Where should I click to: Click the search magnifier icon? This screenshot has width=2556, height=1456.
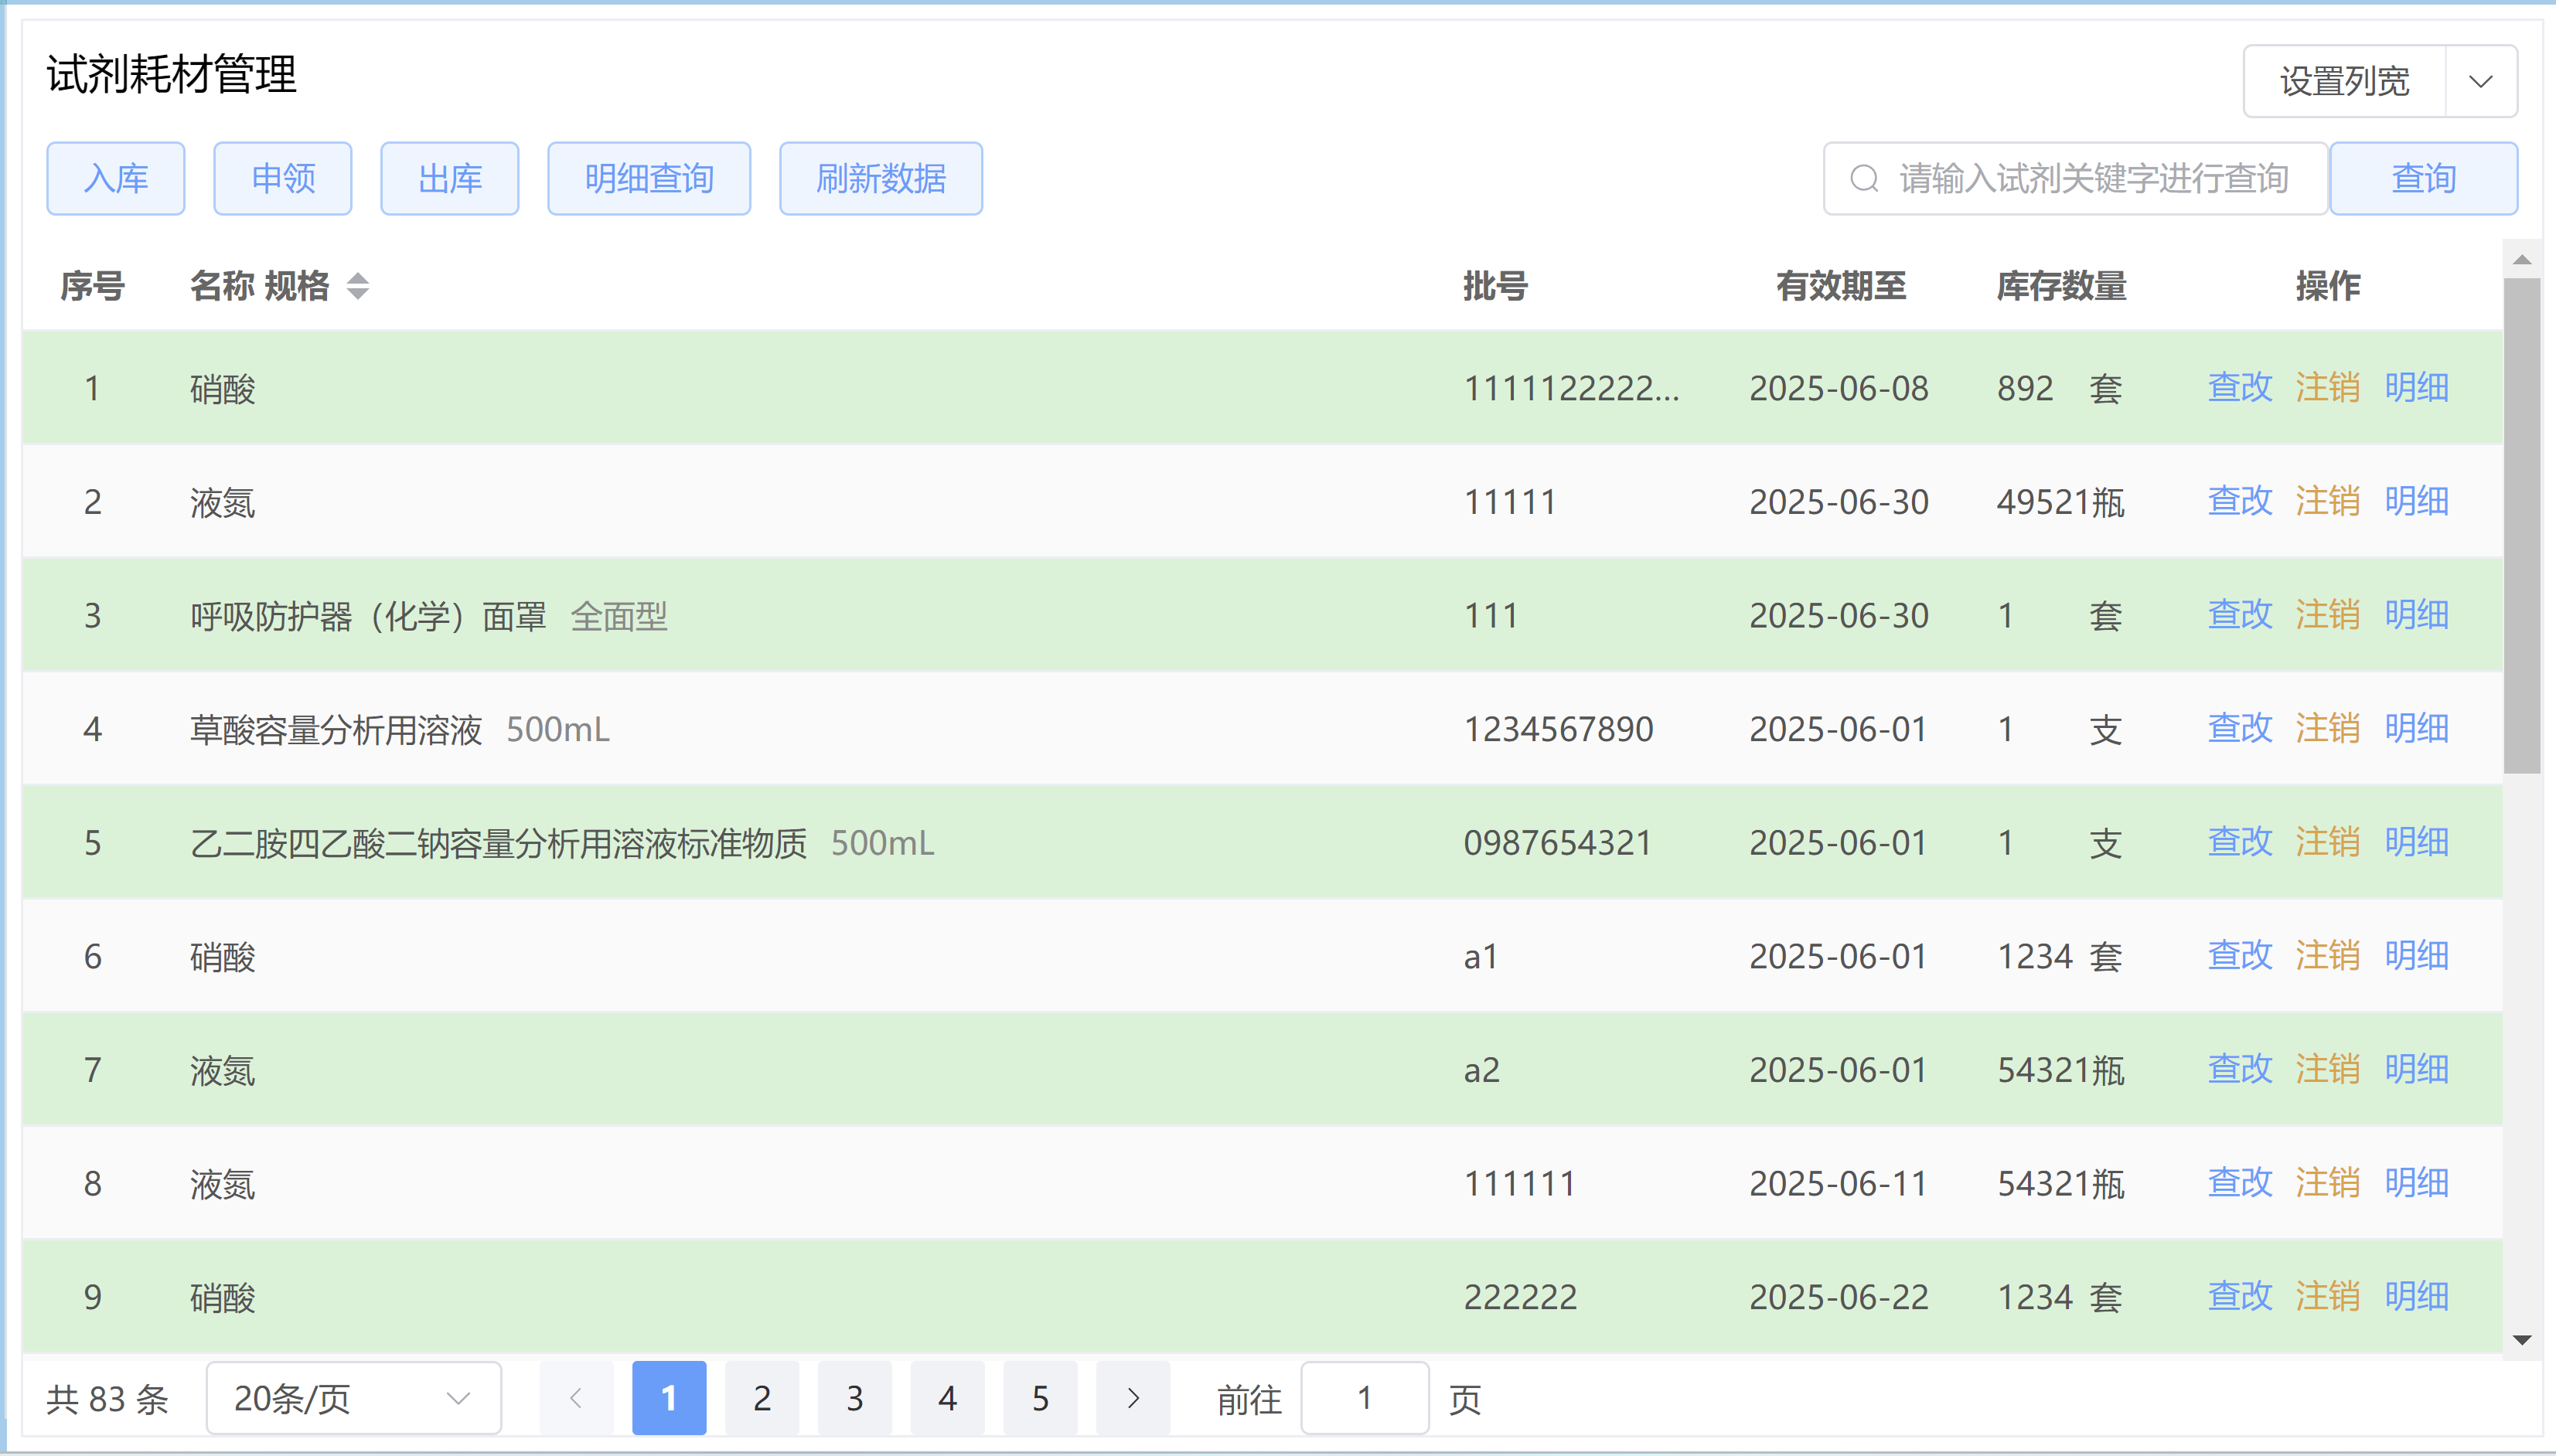[1864, 179]
